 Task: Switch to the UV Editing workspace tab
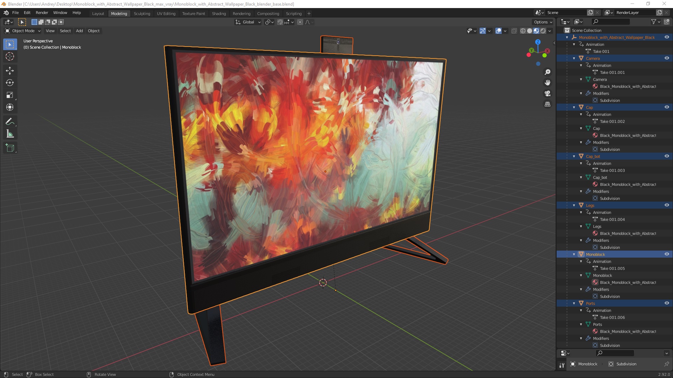click(x=166, y=14)
